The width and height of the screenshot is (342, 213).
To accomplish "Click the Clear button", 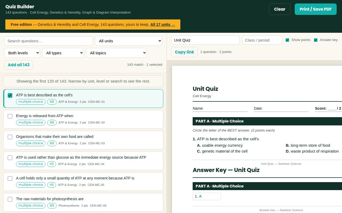I will (x=280, y=9).
